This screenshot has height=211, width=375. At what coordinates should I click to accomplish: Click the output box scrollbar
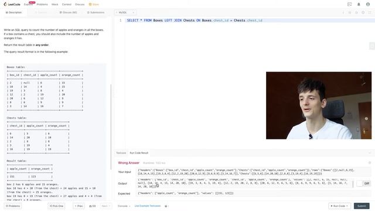point(353,183)
